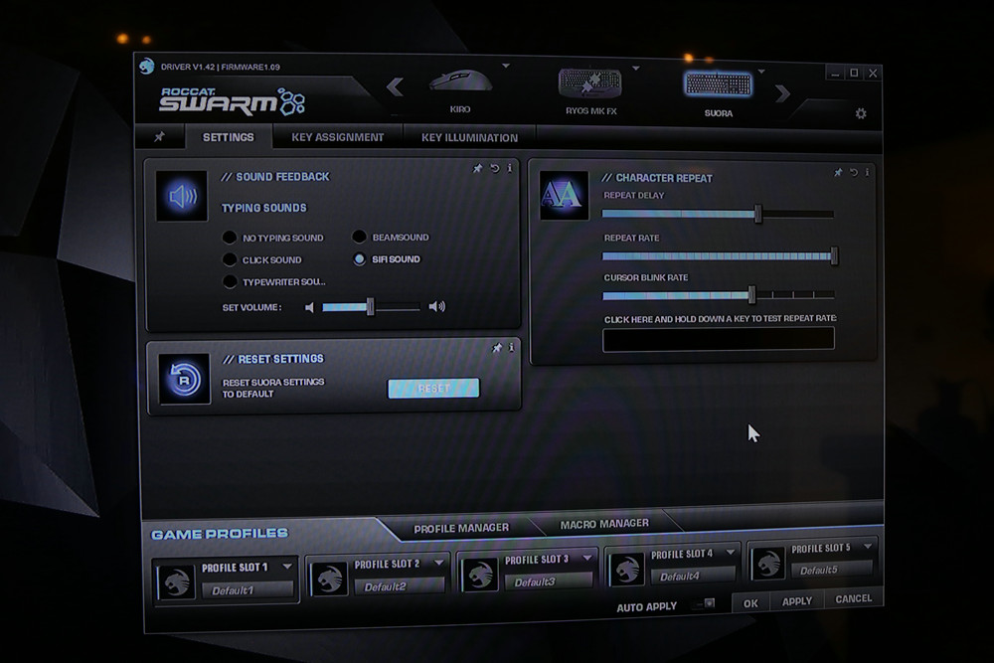
Task: Select the Beamsound typing sound option
Action: coord(359,238)
